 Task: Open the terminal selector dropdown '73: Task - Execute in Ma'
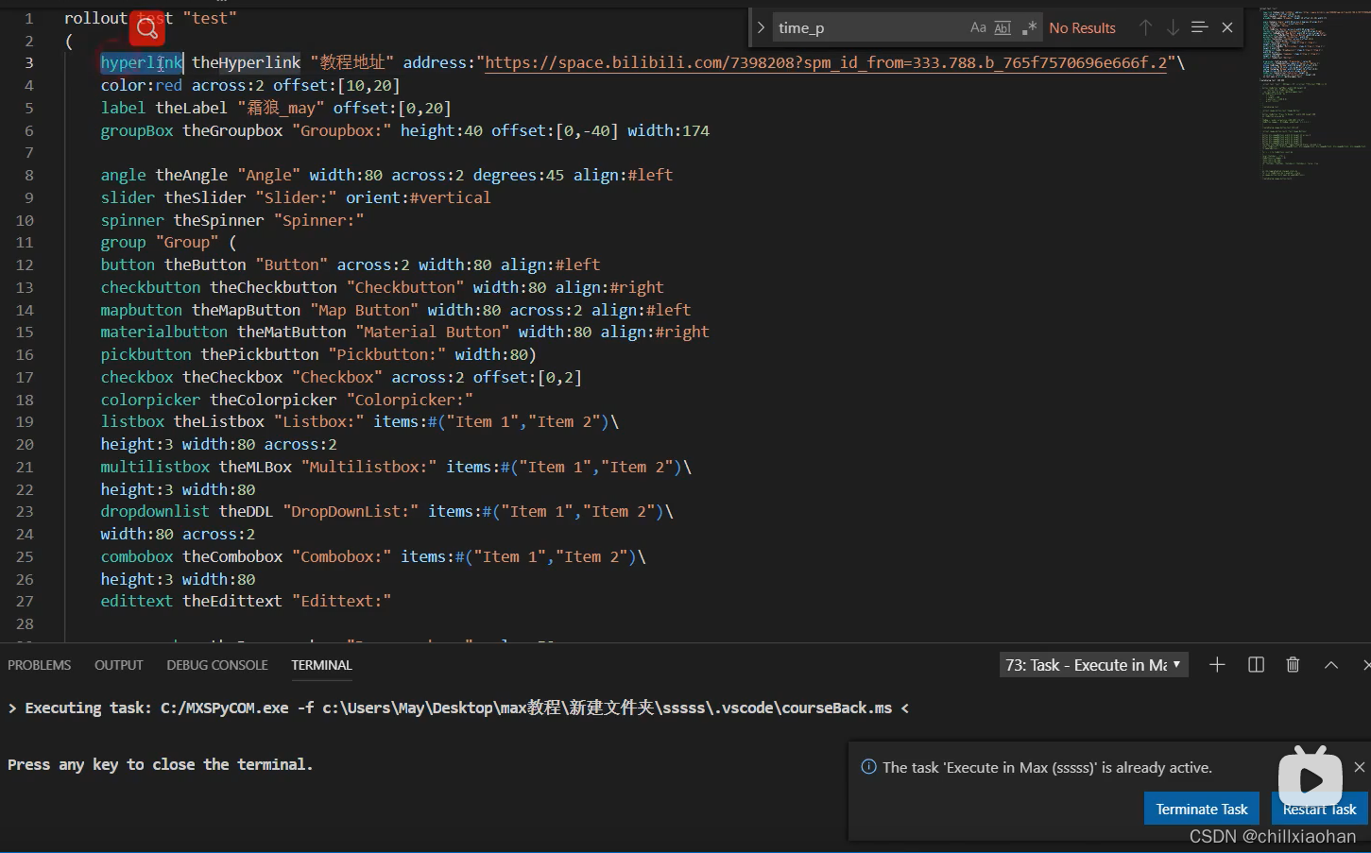click(1093, 665)
